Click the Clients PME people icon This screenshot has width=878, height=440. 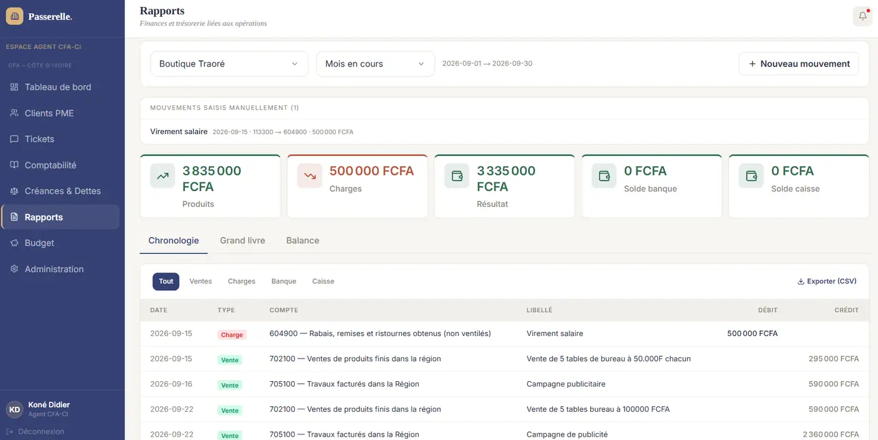[14, 113]
